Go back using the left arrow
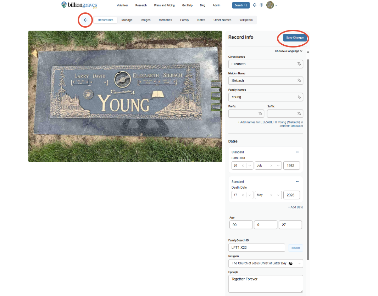The height and width of the screenshot is (296, 378). point(85,20)
